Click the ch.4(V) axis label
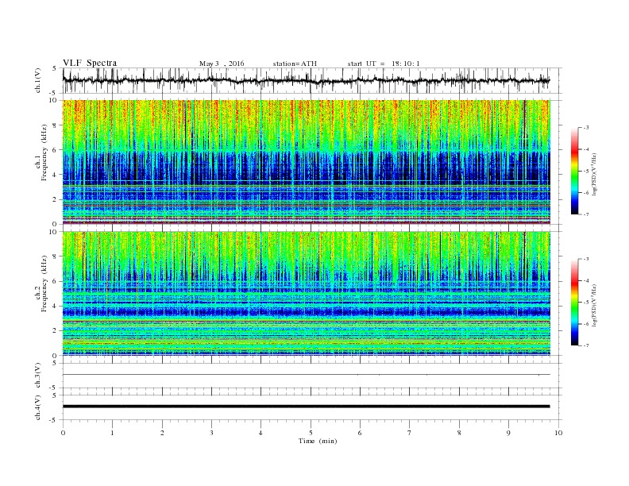Viewport: 629px width, 486px height. click(38, 407)
